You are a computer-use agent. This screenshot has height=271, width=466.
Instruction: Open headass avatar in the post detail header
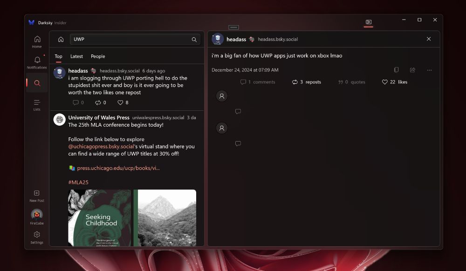(218, 39)
